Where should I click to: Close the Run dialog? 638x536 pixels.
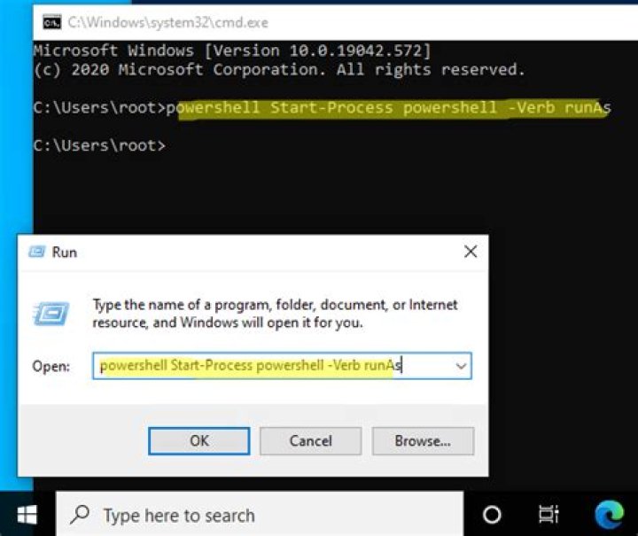[471, 252]
